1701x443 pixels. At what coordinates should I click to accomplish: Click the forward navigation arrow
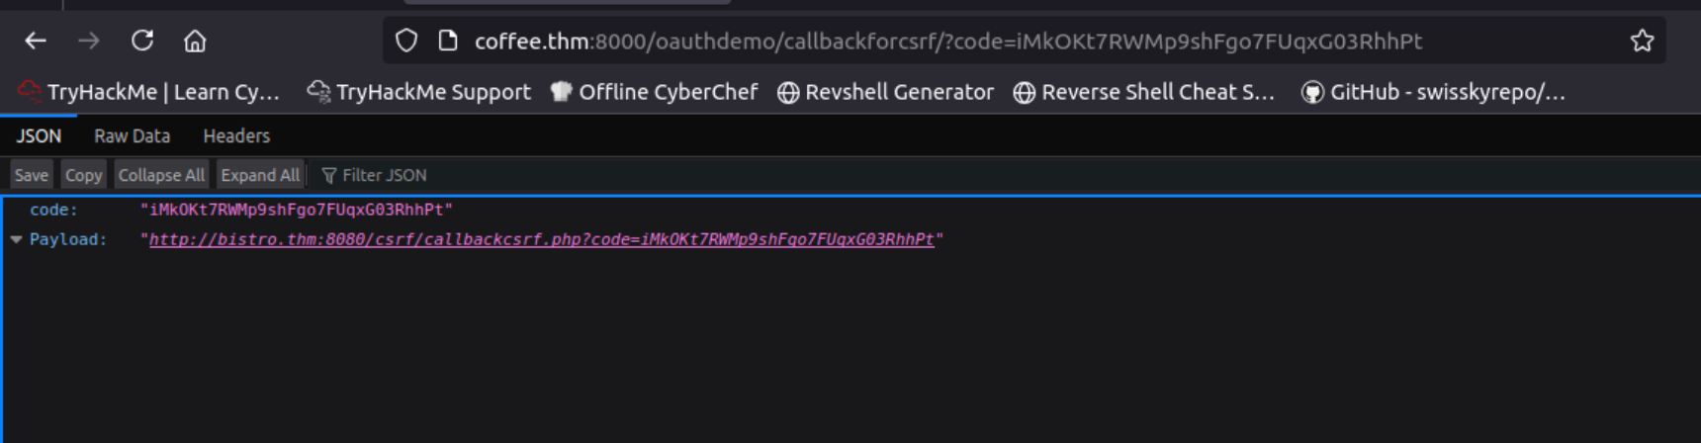89,41
